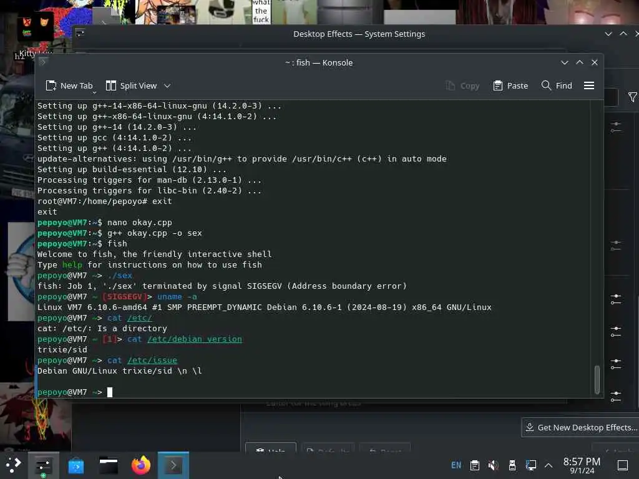
Task: Click the terminal prompt input line
Action: coord(313,392)
